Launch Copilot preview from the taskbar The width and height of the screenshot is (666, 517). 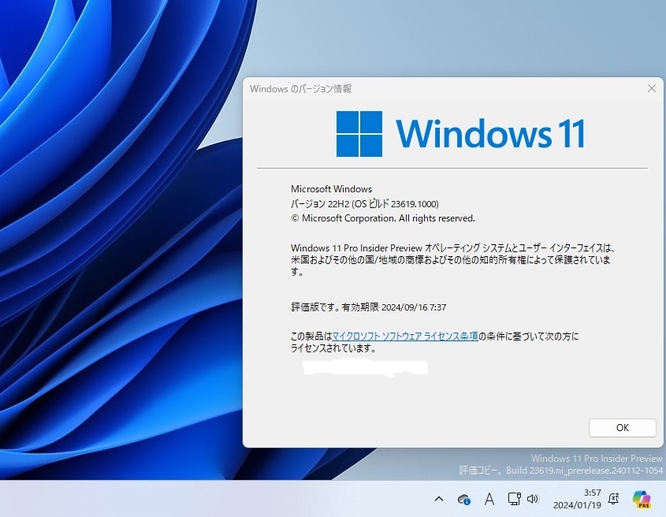(x=642, y=499)
